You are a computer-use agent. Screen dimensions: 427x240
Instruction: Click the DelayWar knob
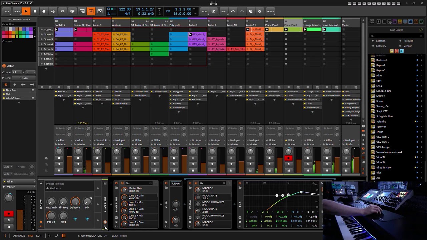tap(75, 201)
